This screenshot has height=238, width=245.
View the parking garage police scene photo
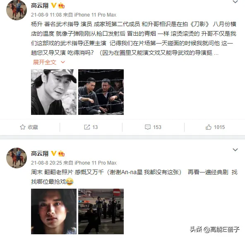(101, 211)
